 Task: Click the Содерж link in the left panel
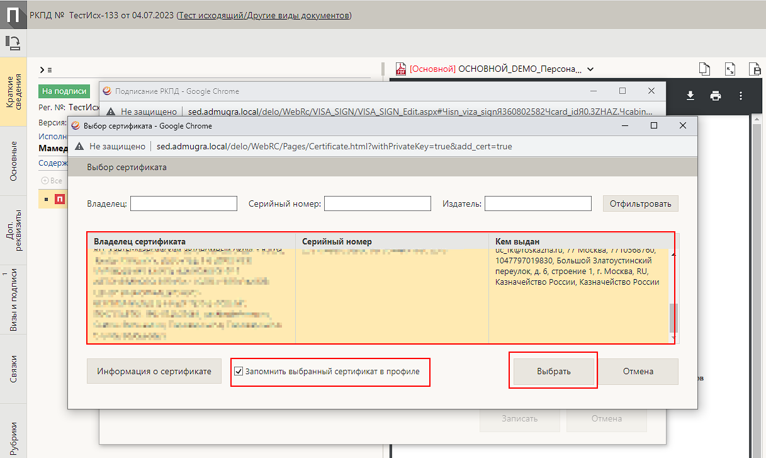pos(53,163)
